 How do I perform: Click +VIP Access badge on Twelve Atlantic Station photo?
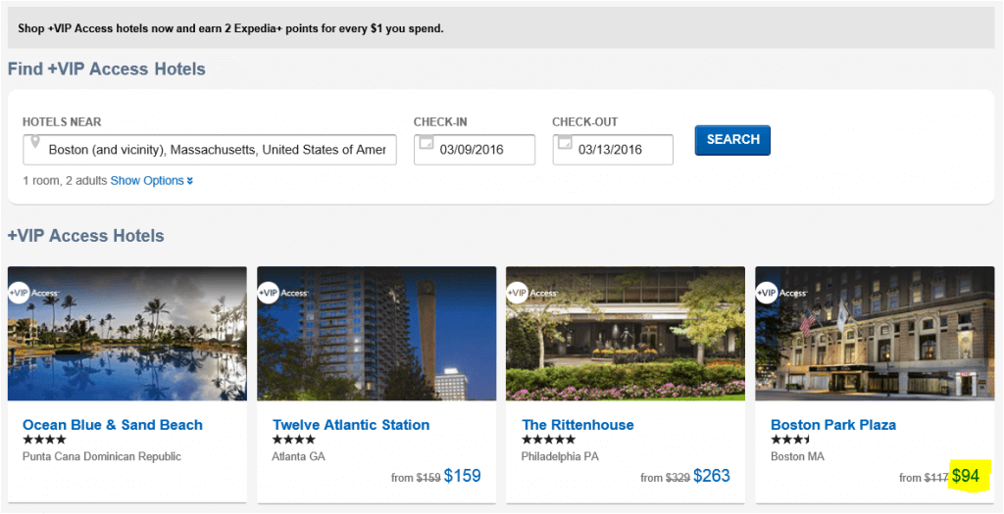pos(282,292)
